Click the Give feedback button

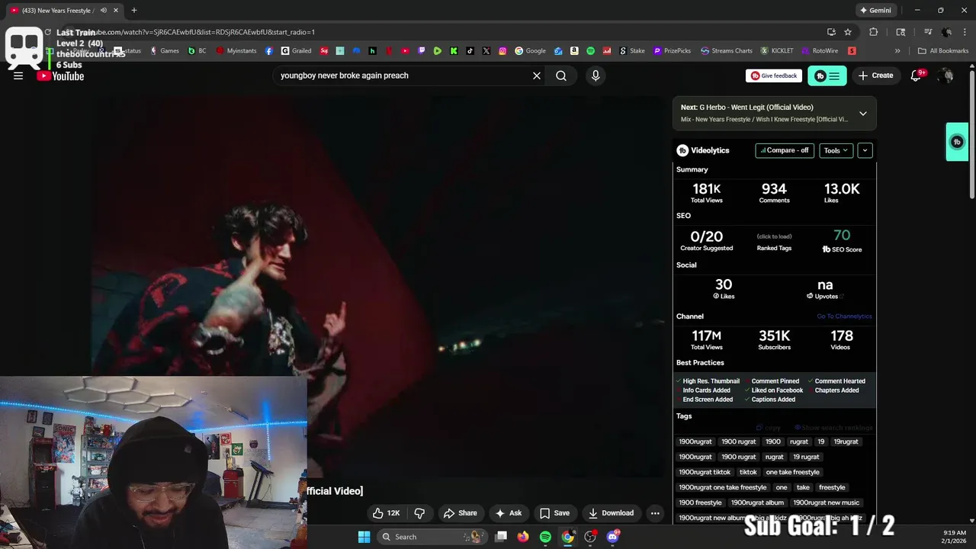point(774,75)
